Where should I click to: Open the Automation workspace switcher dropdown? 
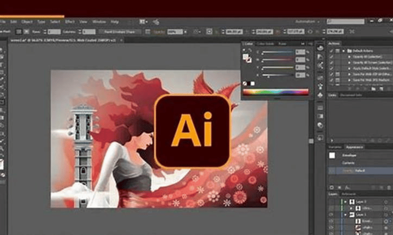click(307, 22)
